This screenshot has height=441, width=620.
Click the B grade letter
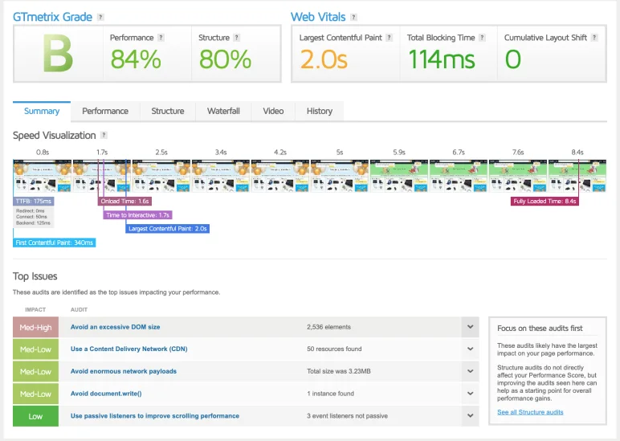tap(58, 53)
